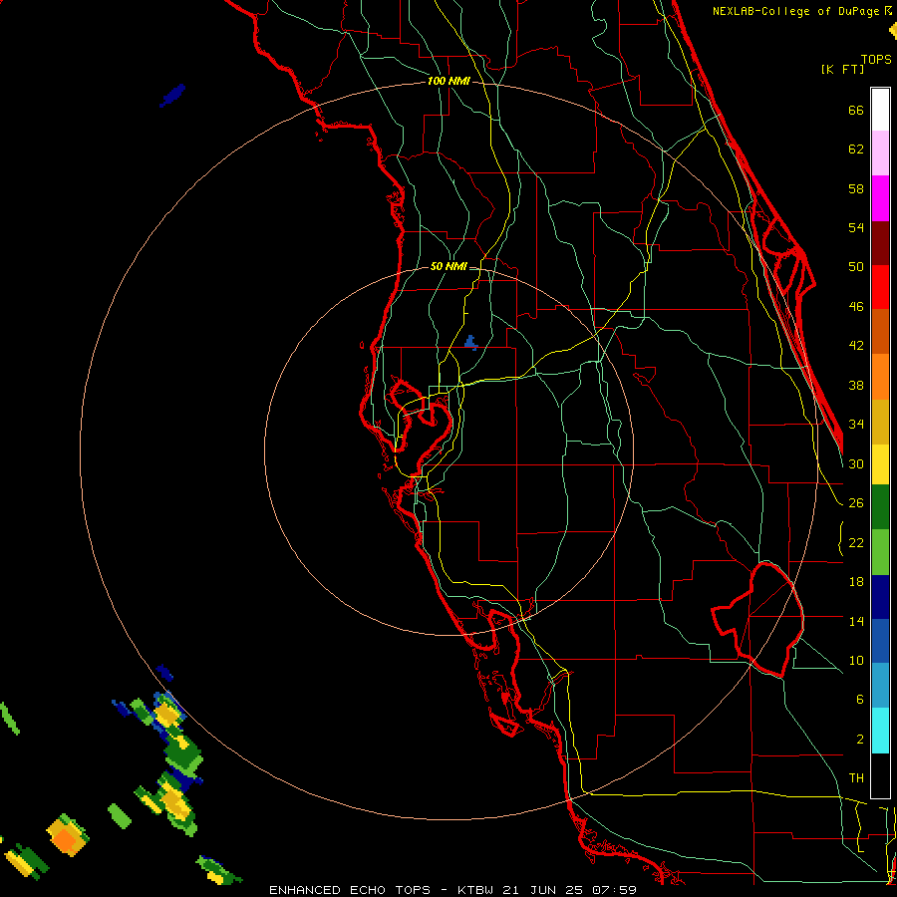Screen dimensions: 897x897
Task: Click the "50 NMI" range ring label
Action: point(448,266)
